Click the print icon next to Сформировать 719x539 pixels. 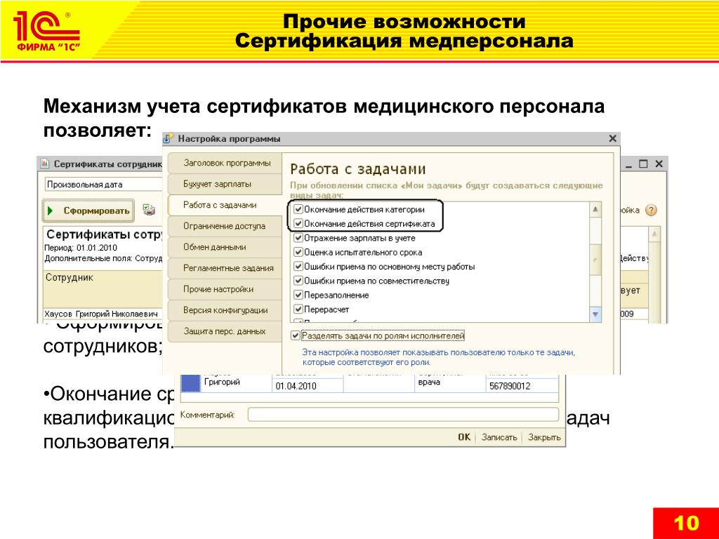pos(149,210)
